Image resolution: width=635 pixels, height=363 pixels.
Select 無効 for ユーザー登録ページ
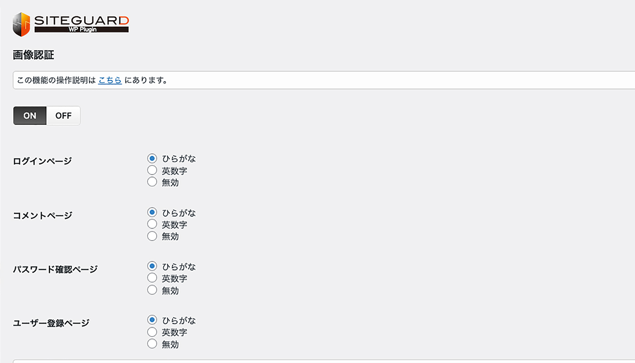coord(152,343)
